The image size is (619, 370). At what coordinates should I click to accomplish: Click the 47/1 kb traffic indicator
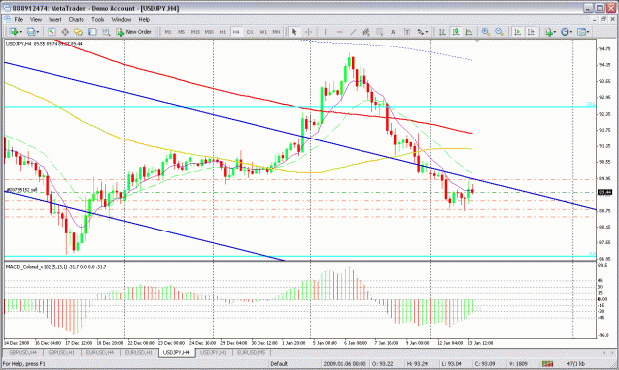tap(576, 364)
